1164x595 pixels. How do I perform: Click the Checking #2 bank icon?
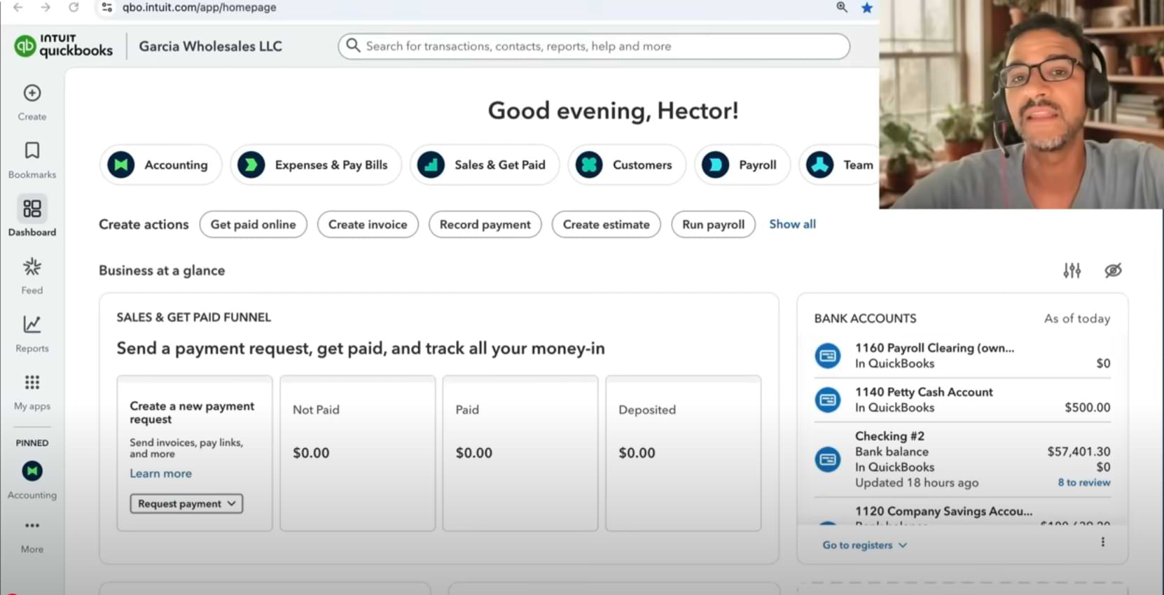pyautogui.click(x=828, y=459)
